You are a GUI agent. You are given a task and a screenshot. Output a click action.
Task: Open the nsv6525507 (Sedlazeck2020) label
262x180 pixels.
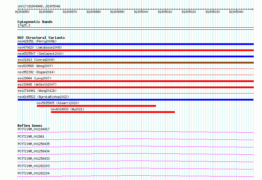pyautogui.click(x=41, y=54)
